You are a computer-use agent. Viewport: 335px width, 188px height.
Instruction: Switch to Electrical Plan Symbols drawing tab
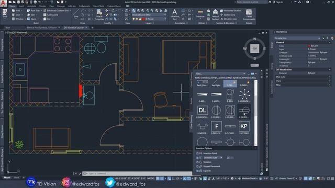(42, 28)
